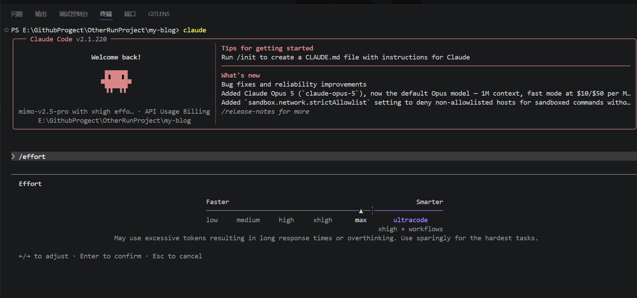Click the /effort command input line

coord(324,156)
